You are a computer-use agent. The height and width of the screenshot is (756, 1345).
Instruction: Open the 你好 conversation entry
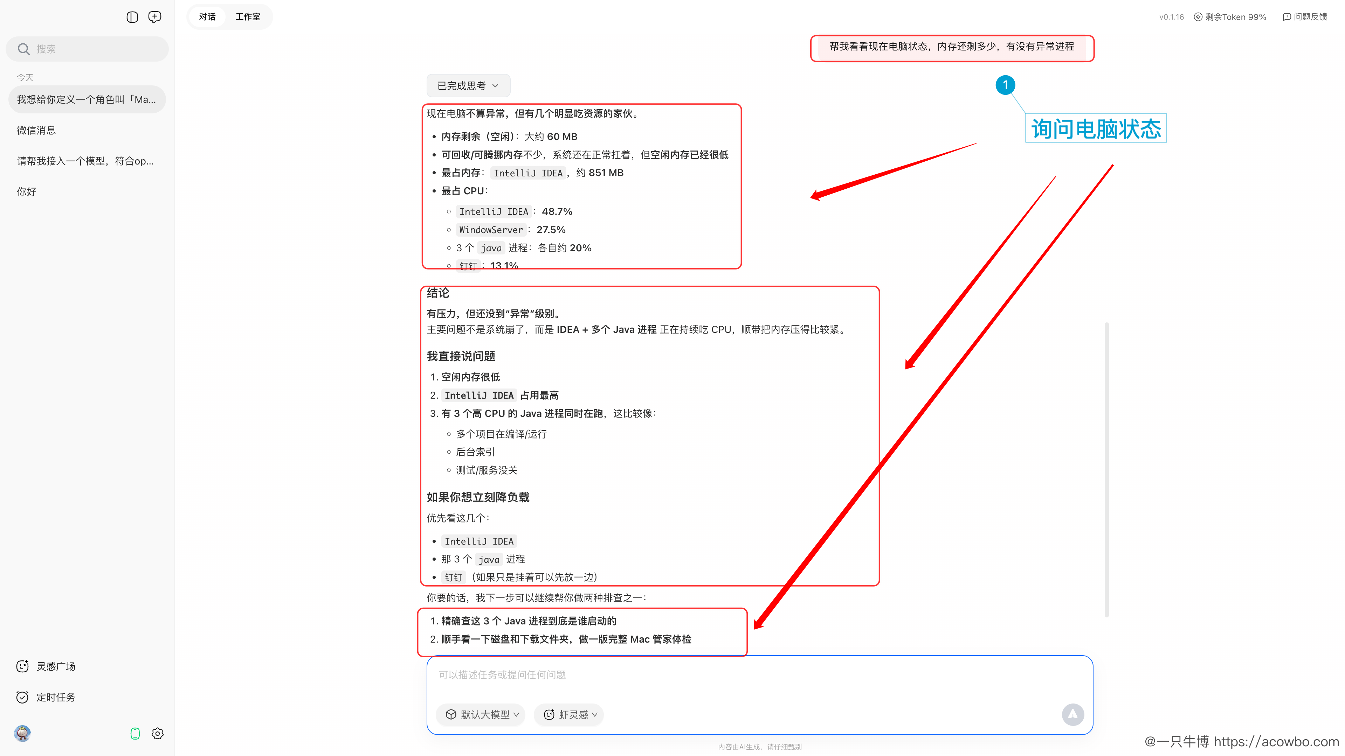[x=26, y=191]
